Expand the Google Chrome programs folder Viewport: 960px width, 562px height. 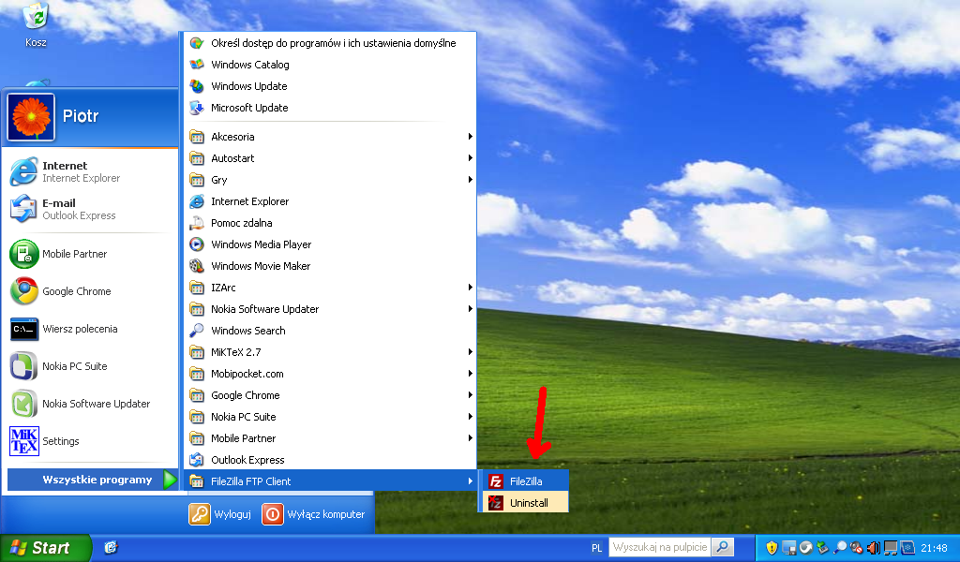[331, 395]
